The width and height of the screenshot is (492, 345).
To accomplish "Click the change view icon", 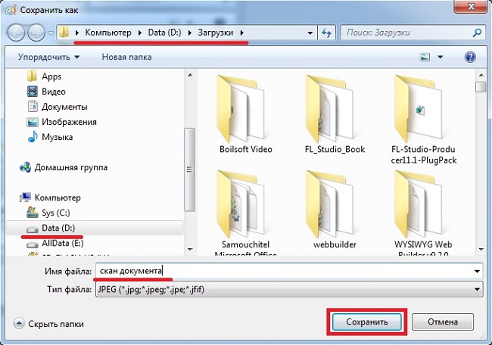I will pos(425,57).
